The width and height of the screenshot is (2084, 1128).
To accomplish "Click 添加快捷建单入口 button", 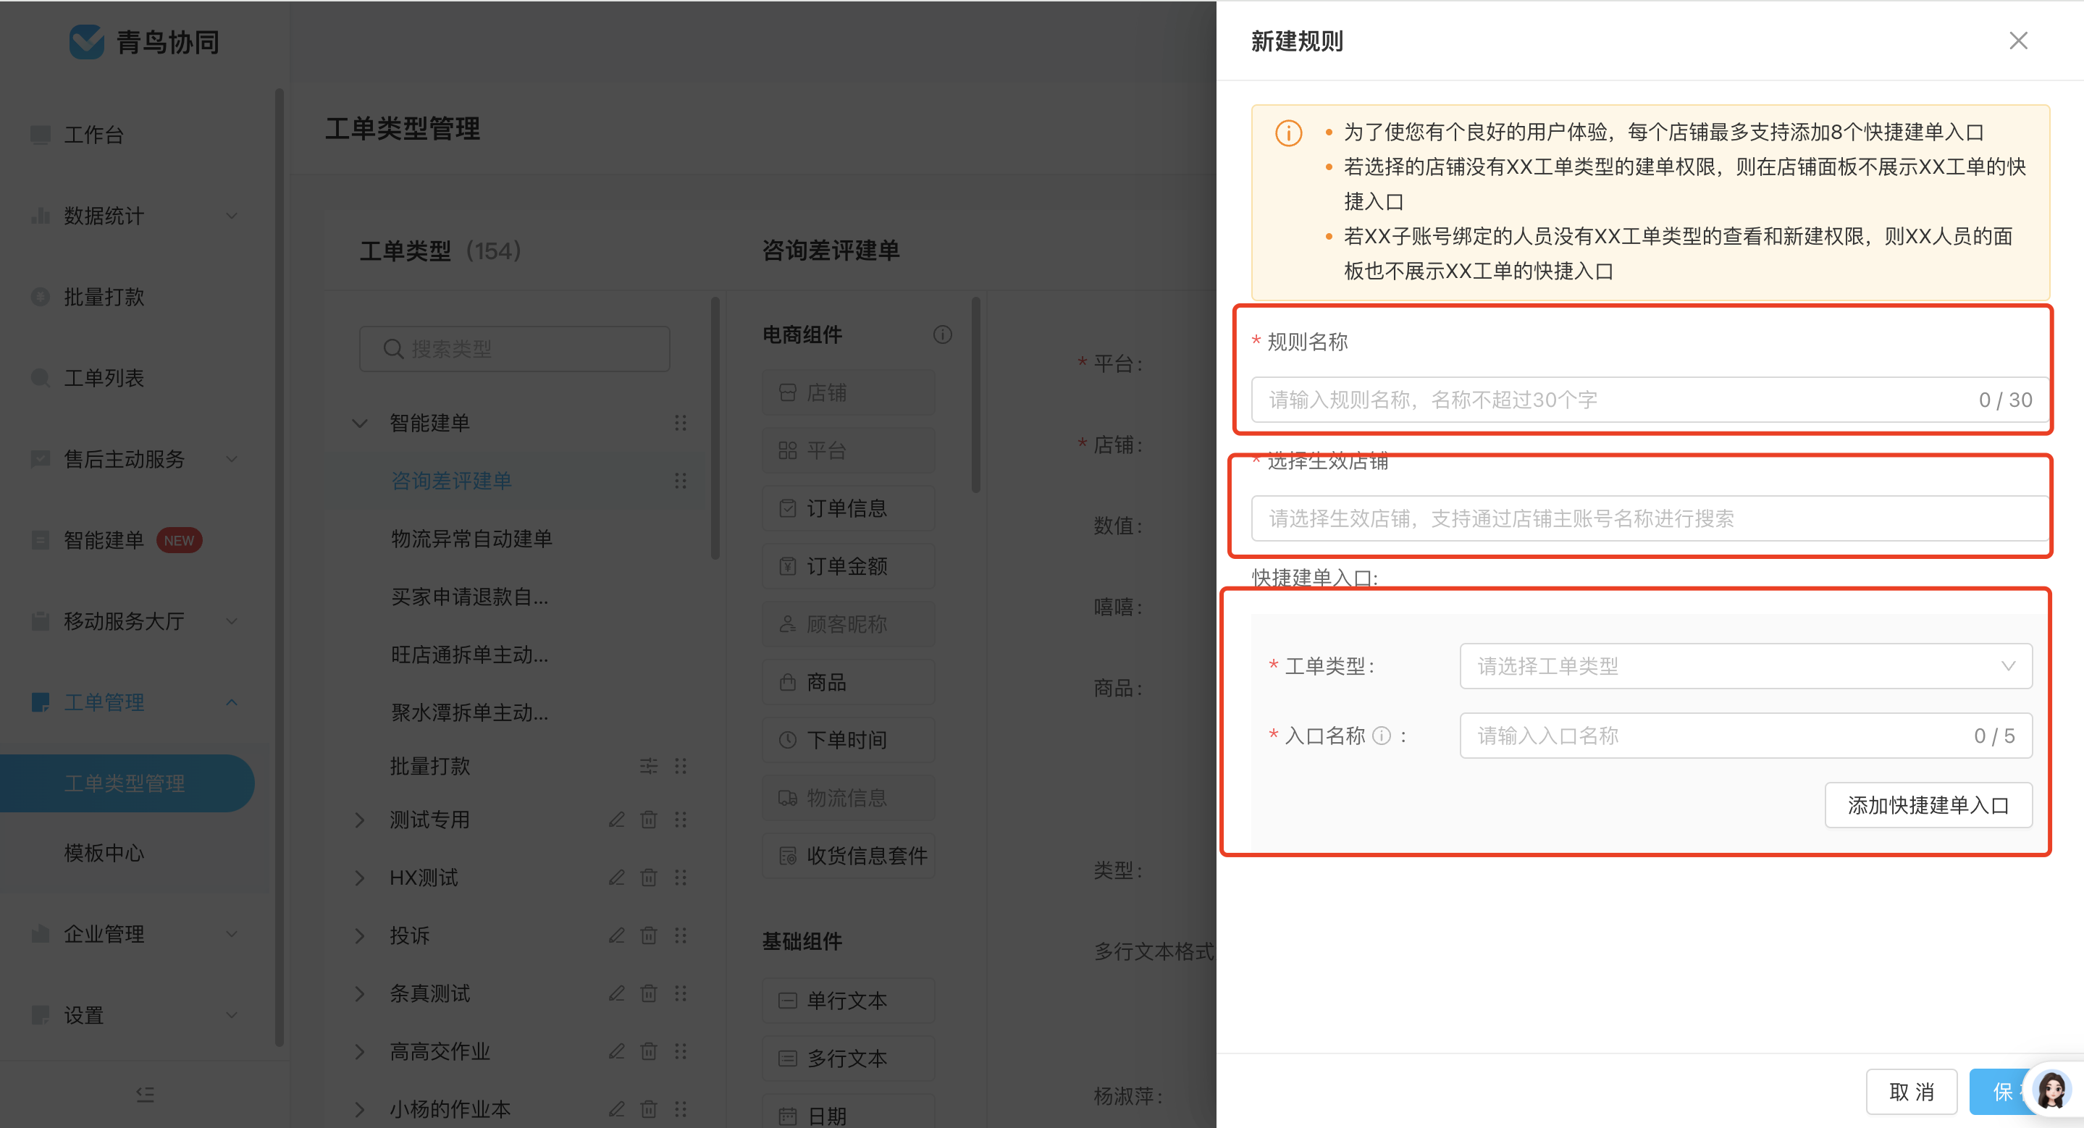I will (x=1928, y=805).
